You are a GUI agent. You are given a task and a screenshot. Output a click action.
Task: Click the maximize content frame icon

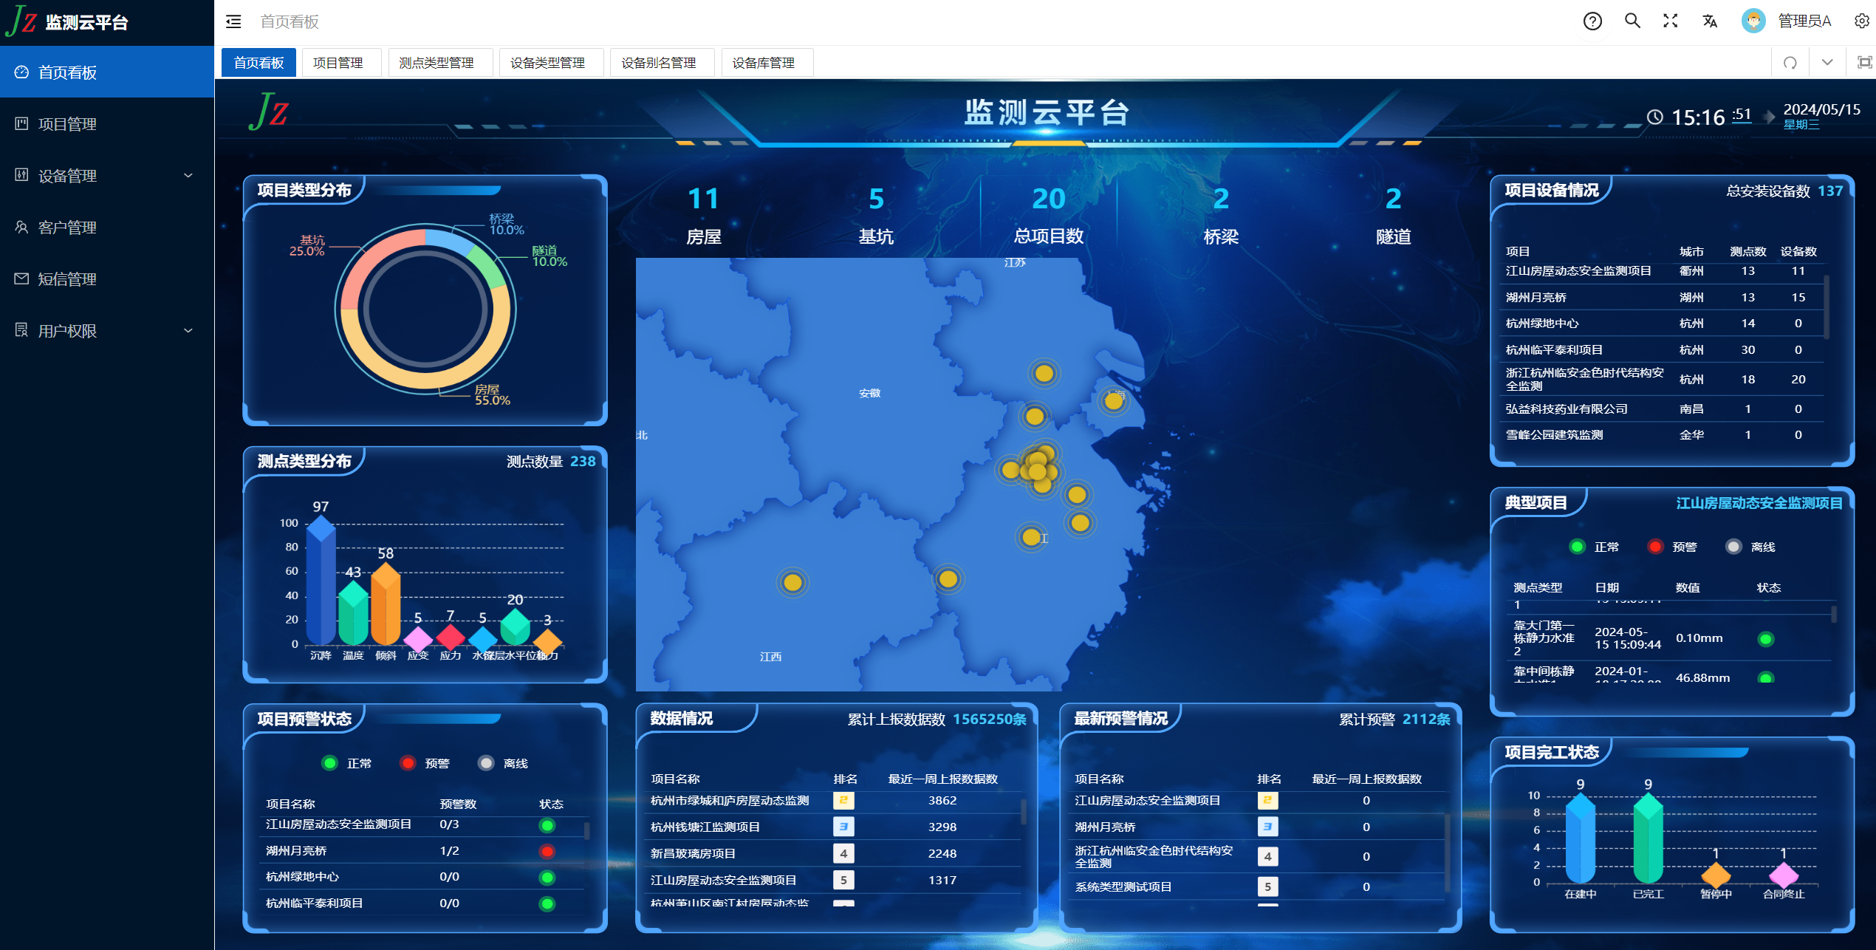(1865, 63)
